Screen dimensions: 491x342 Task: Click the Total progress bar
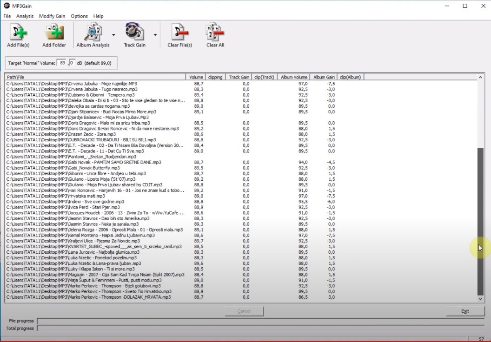pos(260,328)
